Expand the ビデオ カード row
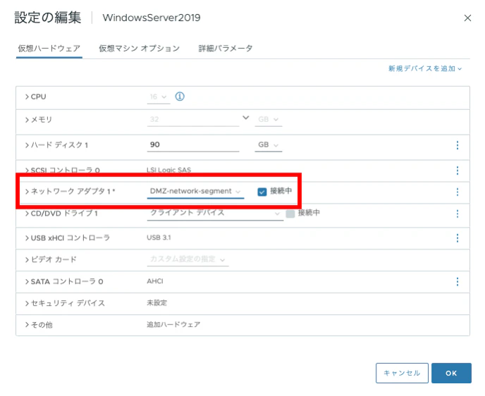The width and height of the screenshot is (485, 396). click(x=27, y=259)
